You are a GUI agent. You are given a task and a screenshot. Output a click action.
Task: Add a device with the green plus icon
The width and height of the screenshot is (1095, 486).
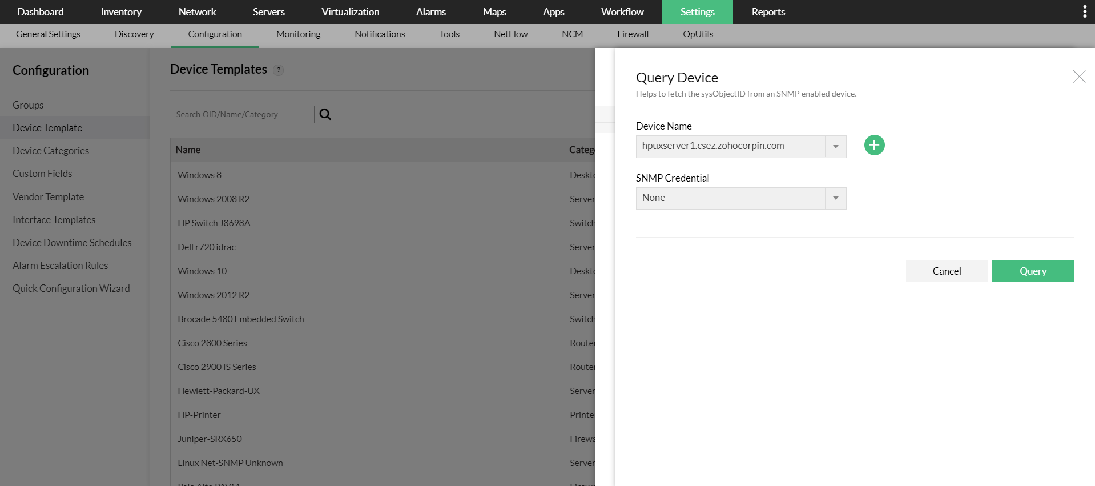tap(874, 145)
